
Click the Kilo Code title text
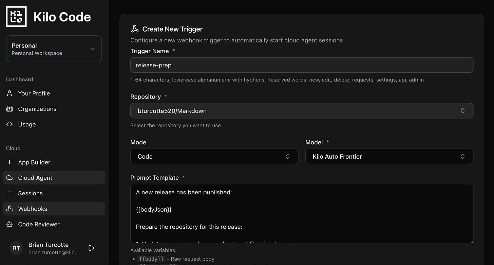[x=62, y=17]
